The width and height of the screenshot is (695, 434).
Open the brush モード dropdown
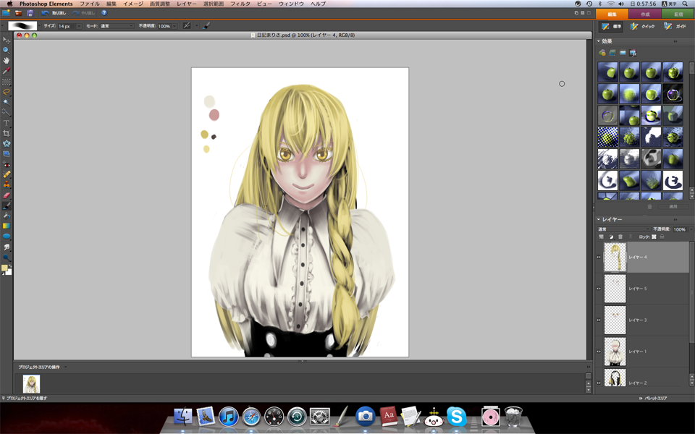(117, 26)
